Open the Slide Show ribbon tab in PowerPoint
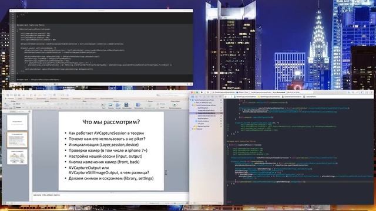376x211 pixels. coord(90,98)
